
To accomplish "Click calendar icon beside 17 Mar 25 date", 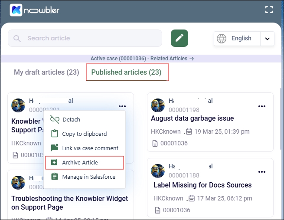I will pyautogui.click(x=192, y=198).
